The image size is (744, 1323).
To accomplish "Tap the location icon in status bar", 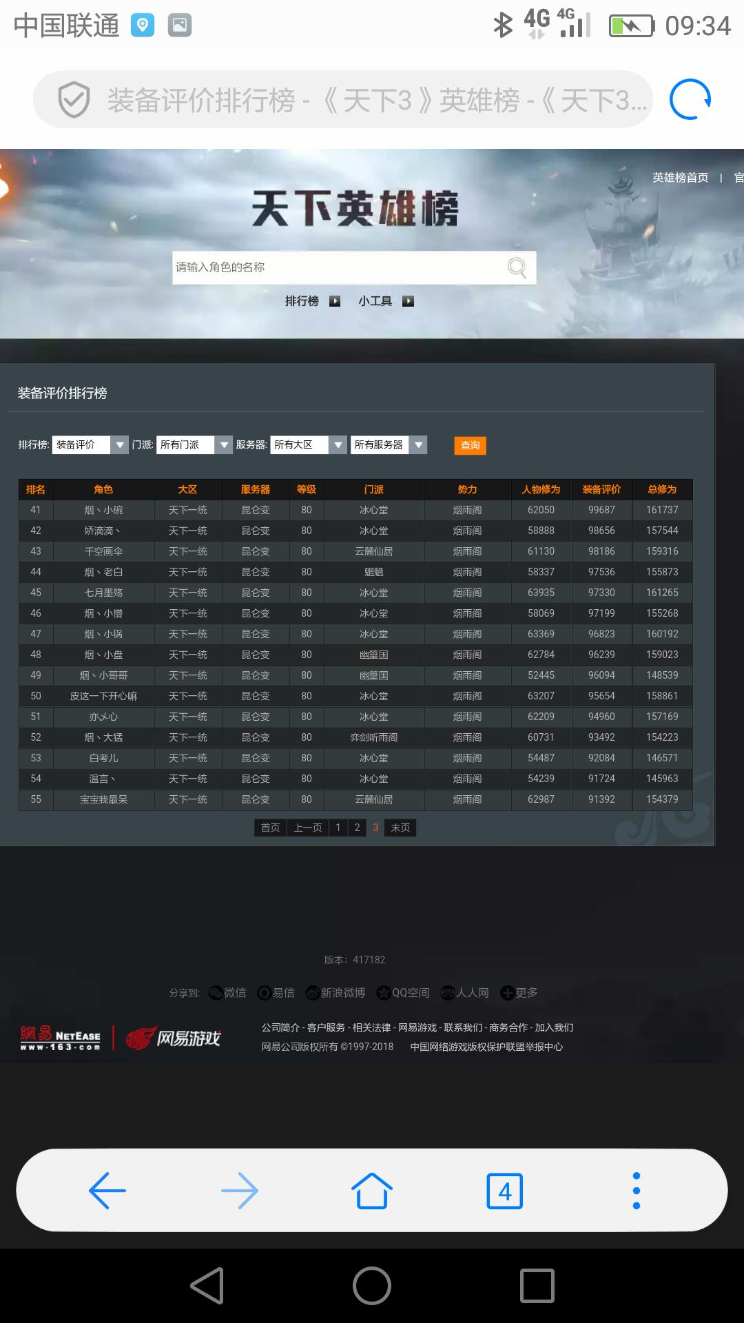I will [143, 25].
